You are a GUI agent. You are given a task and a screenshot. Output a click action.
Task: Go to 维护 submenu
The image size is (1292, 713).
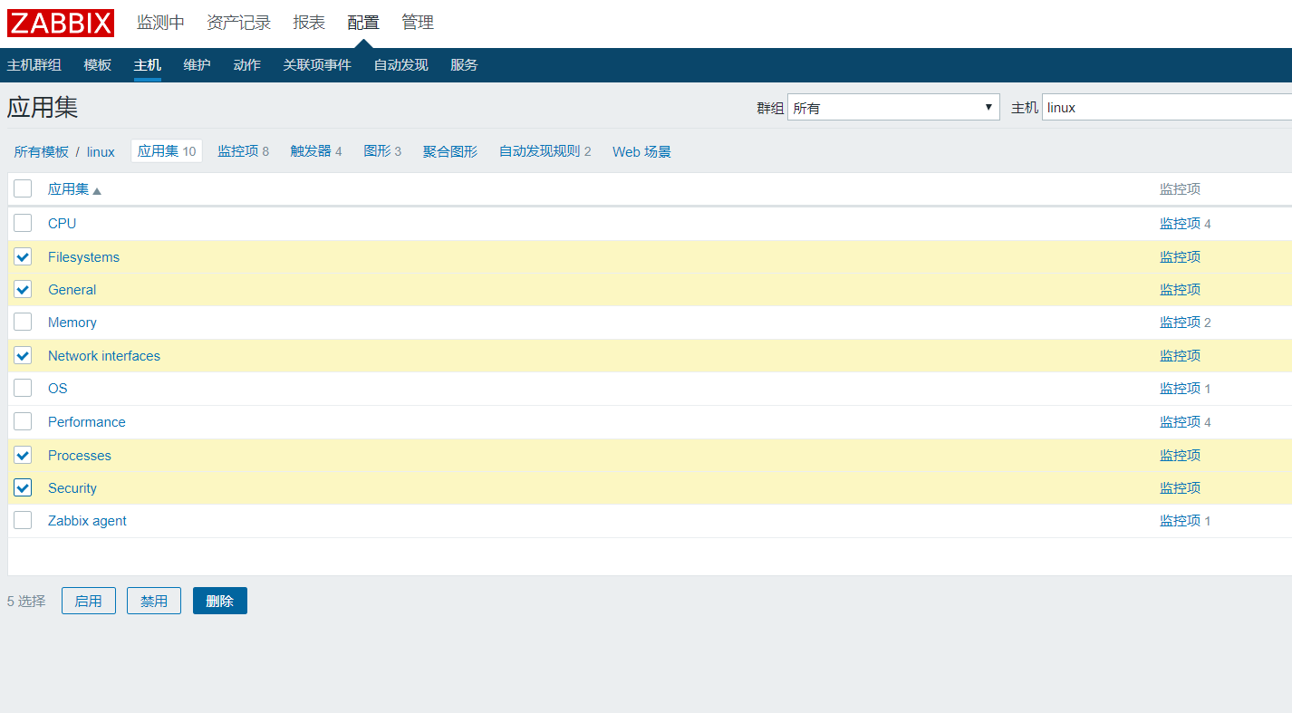click(x=197, y=65)
